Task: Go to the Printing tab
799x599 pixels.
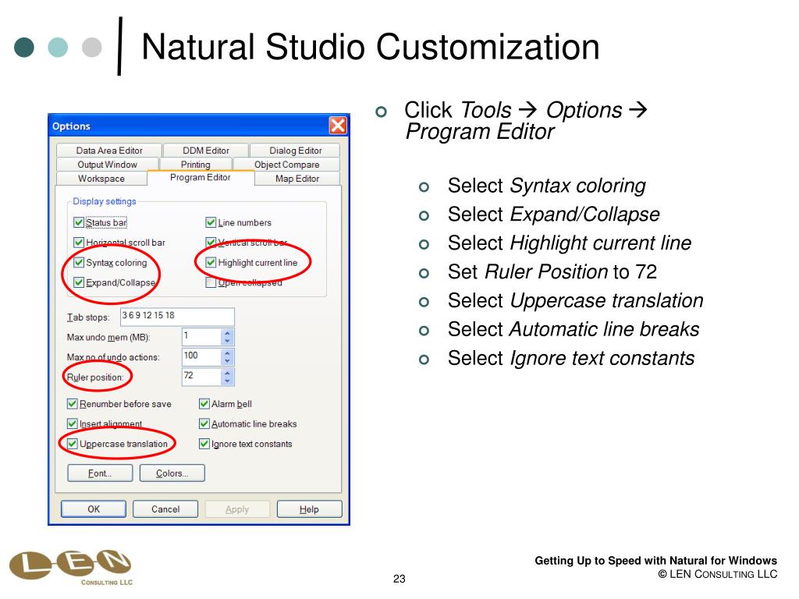Action: tap(196, 165)
